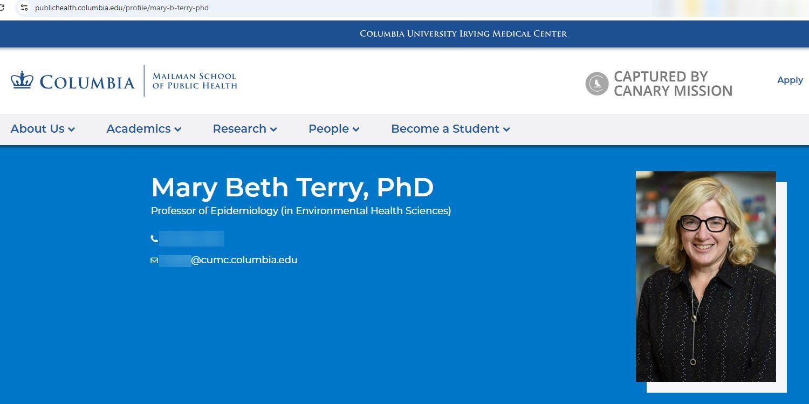Expand the Research dropdown

(x=244, y=129)
